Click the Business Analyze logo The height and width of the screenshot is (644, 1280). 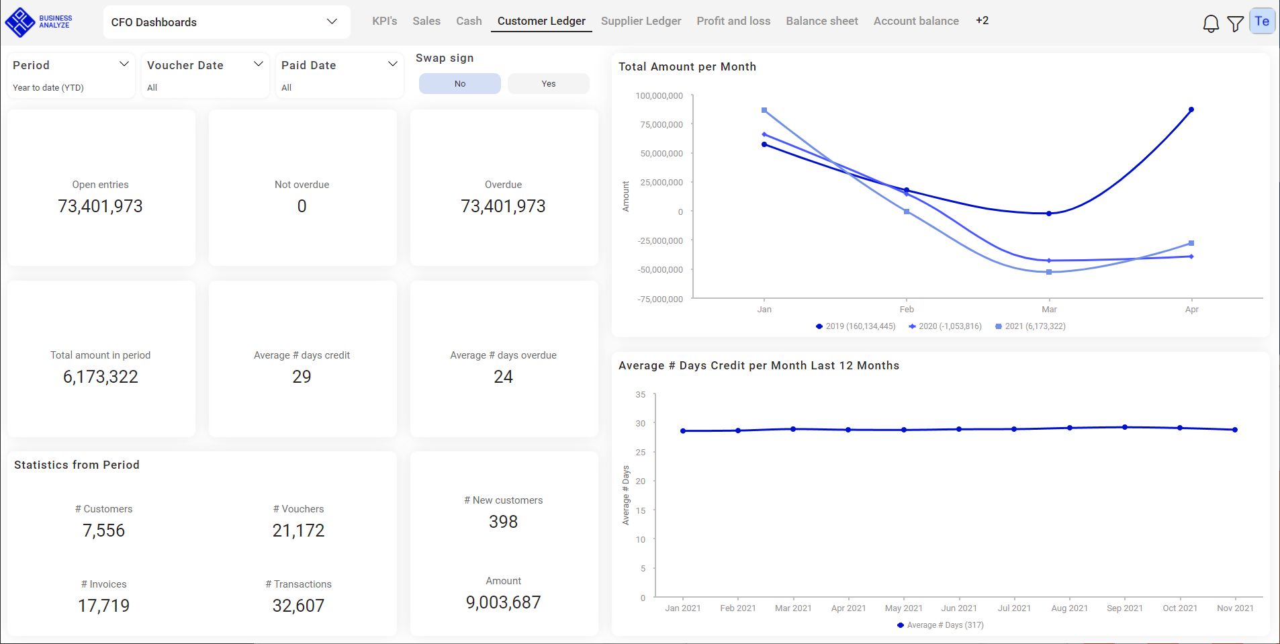(40, 21)
